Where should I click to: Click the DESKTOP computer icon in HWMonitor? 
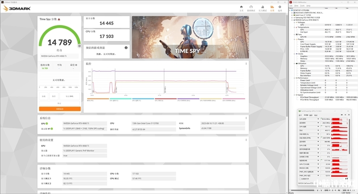pyautogui.click(x=292, y=10)
